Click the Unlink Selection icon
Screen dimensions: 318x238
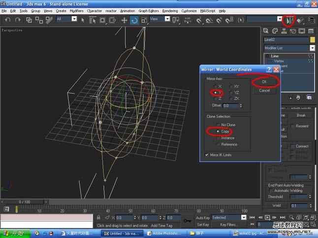click(x=39, y=20)
